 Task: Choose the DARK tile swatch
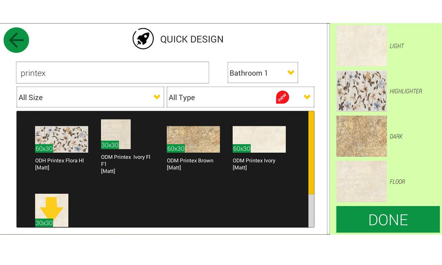tap(362, 136)
